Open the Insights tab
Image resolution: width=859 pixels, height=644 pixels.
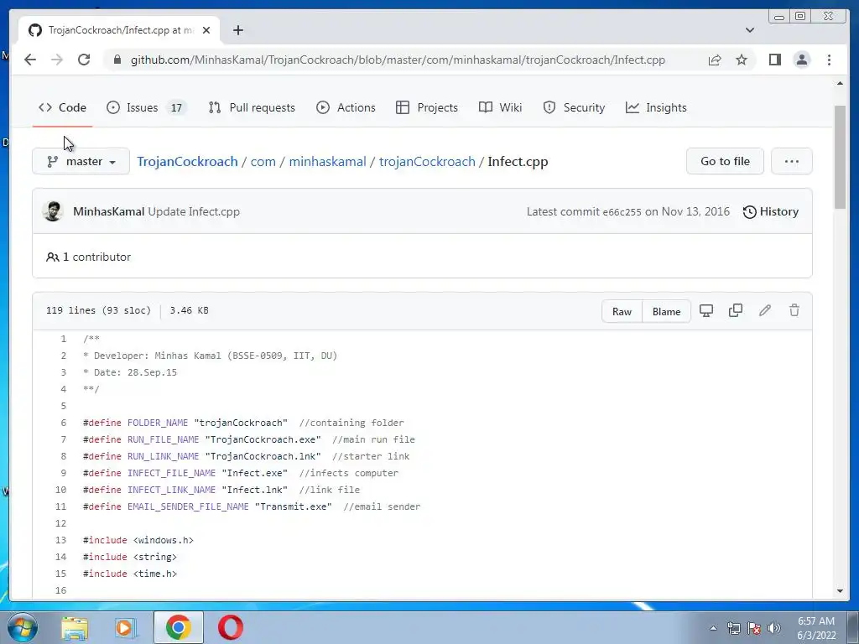(656, 107)
